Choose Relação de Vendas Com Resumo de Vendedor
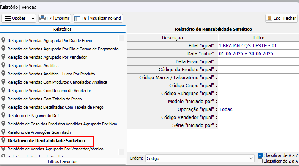The width and height of the screenshot is (299, 166). click(x=49, y=91)
